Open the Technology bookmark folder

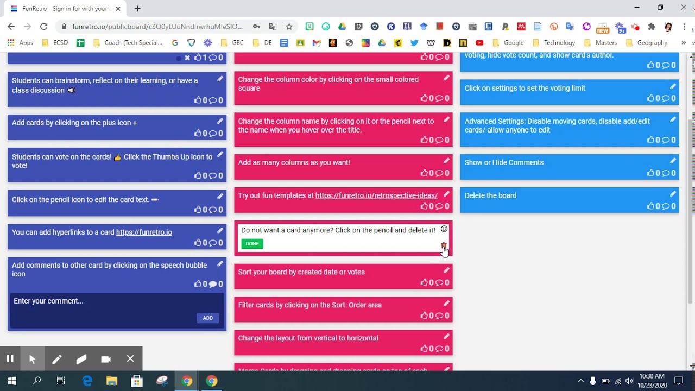554,43
